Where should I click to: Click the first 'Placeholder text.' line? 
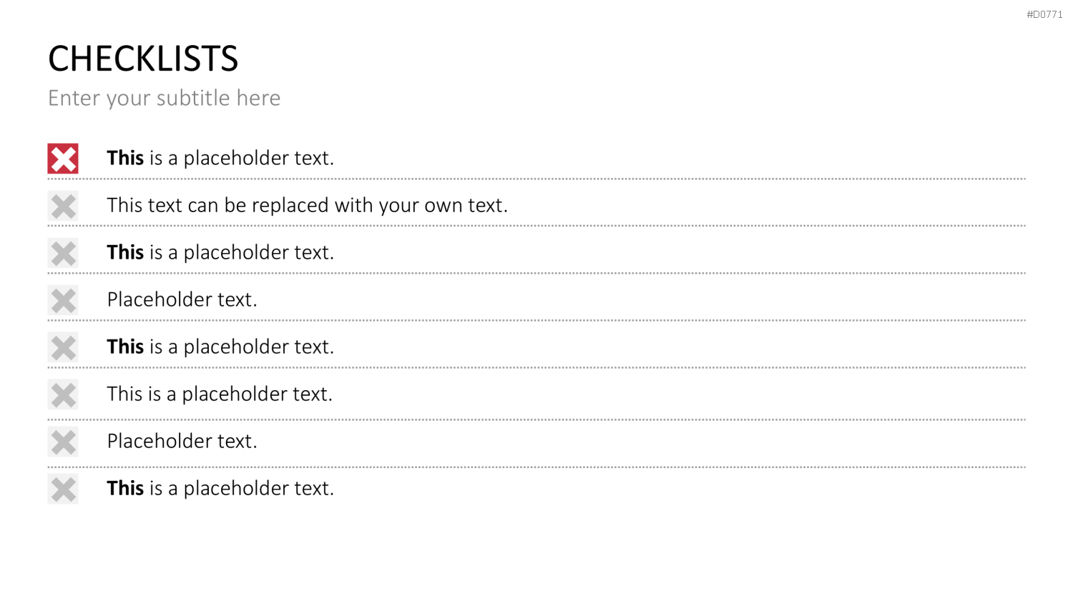click(182, 299)
